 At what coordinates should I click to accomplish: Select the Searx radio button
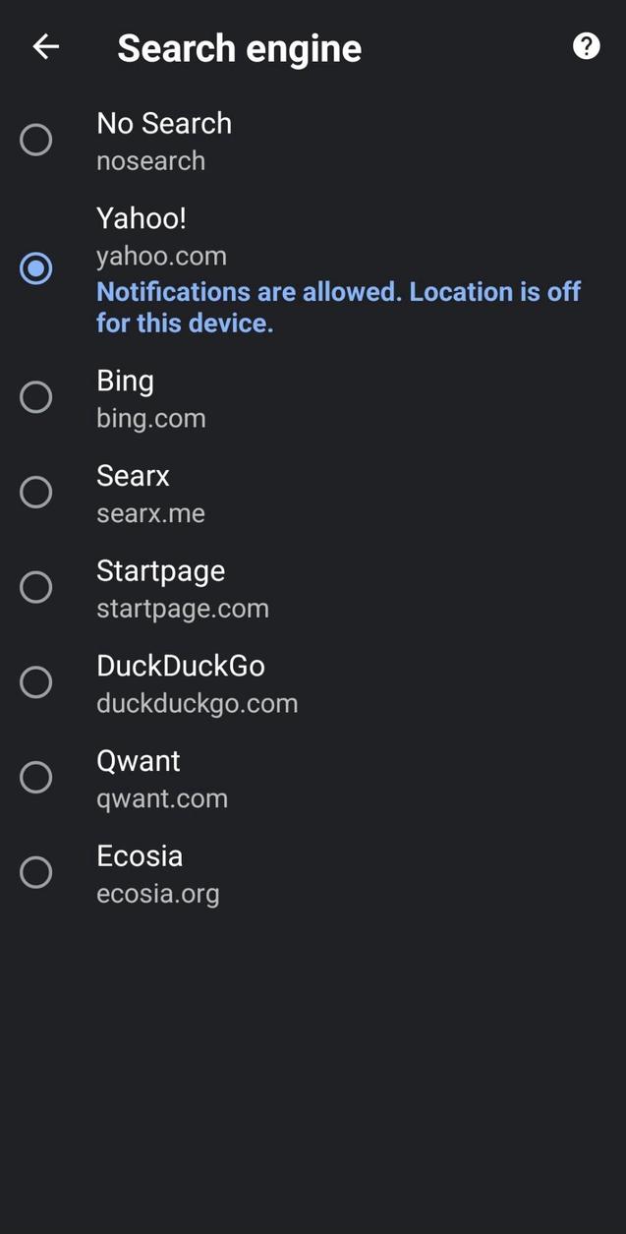coord(35,492)
